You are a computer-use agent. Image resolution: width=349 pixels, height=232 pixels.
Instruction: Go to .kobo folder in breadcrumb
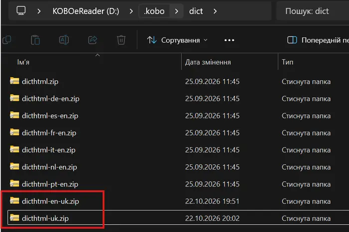154,11
